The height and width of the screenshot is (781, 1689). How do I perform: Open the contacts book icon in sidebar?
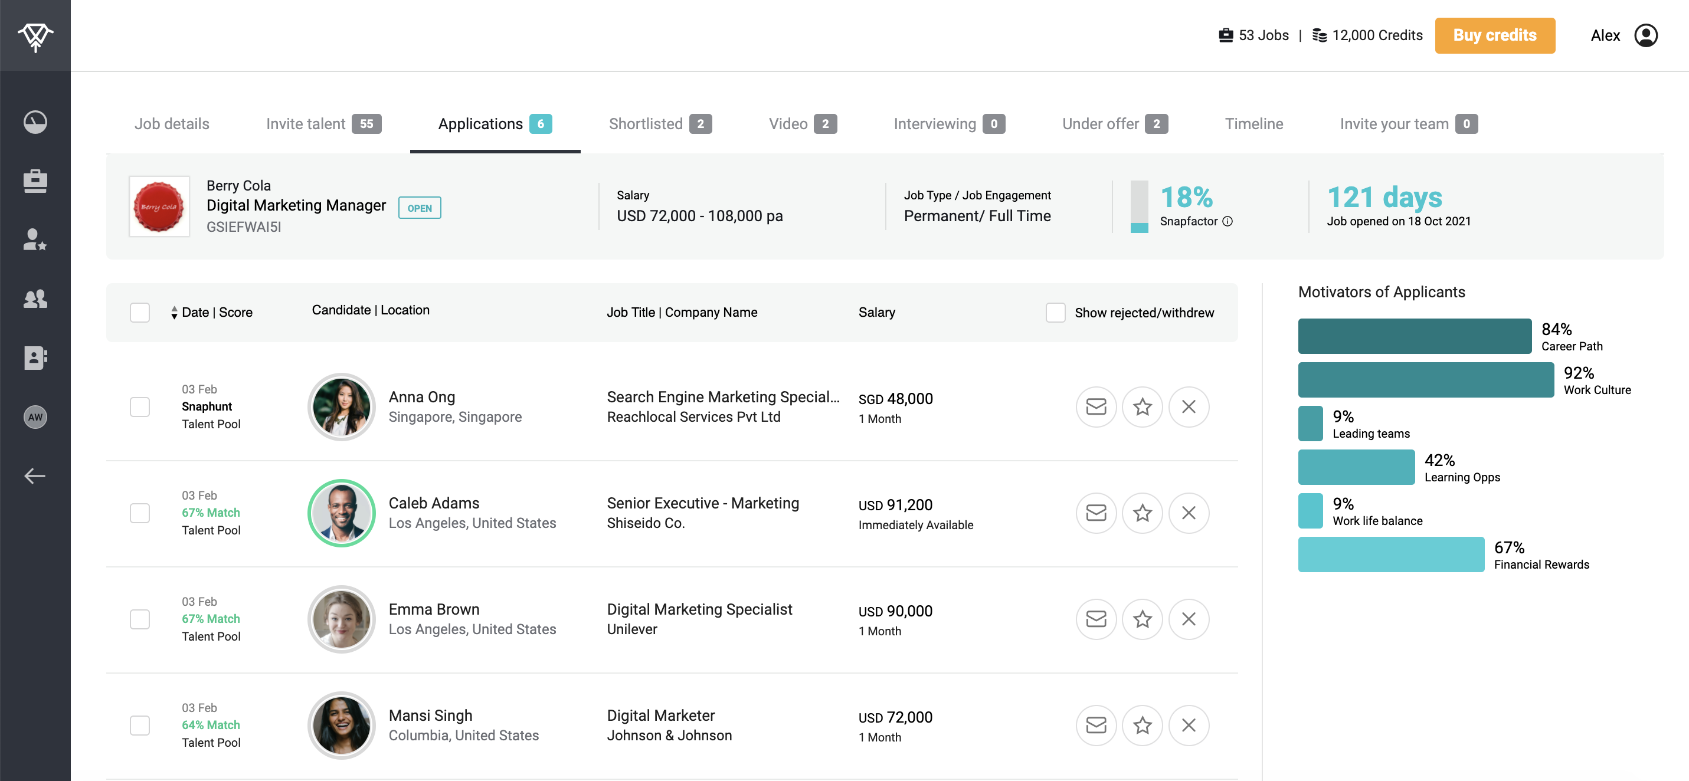35,357
